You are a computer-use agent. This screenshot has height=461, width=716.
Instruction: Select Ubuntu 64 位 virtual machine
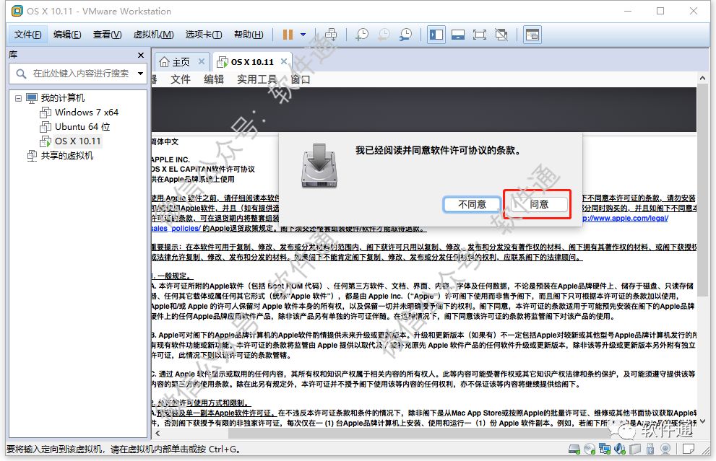[82, 127]
